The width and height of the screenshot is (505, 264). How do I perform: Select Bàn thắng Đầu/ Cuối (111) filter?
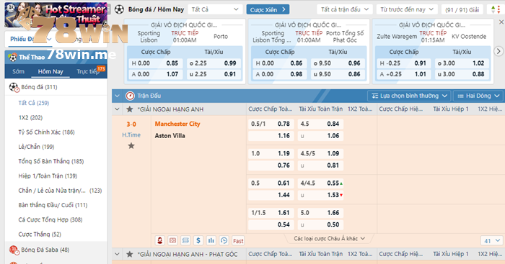53,205
